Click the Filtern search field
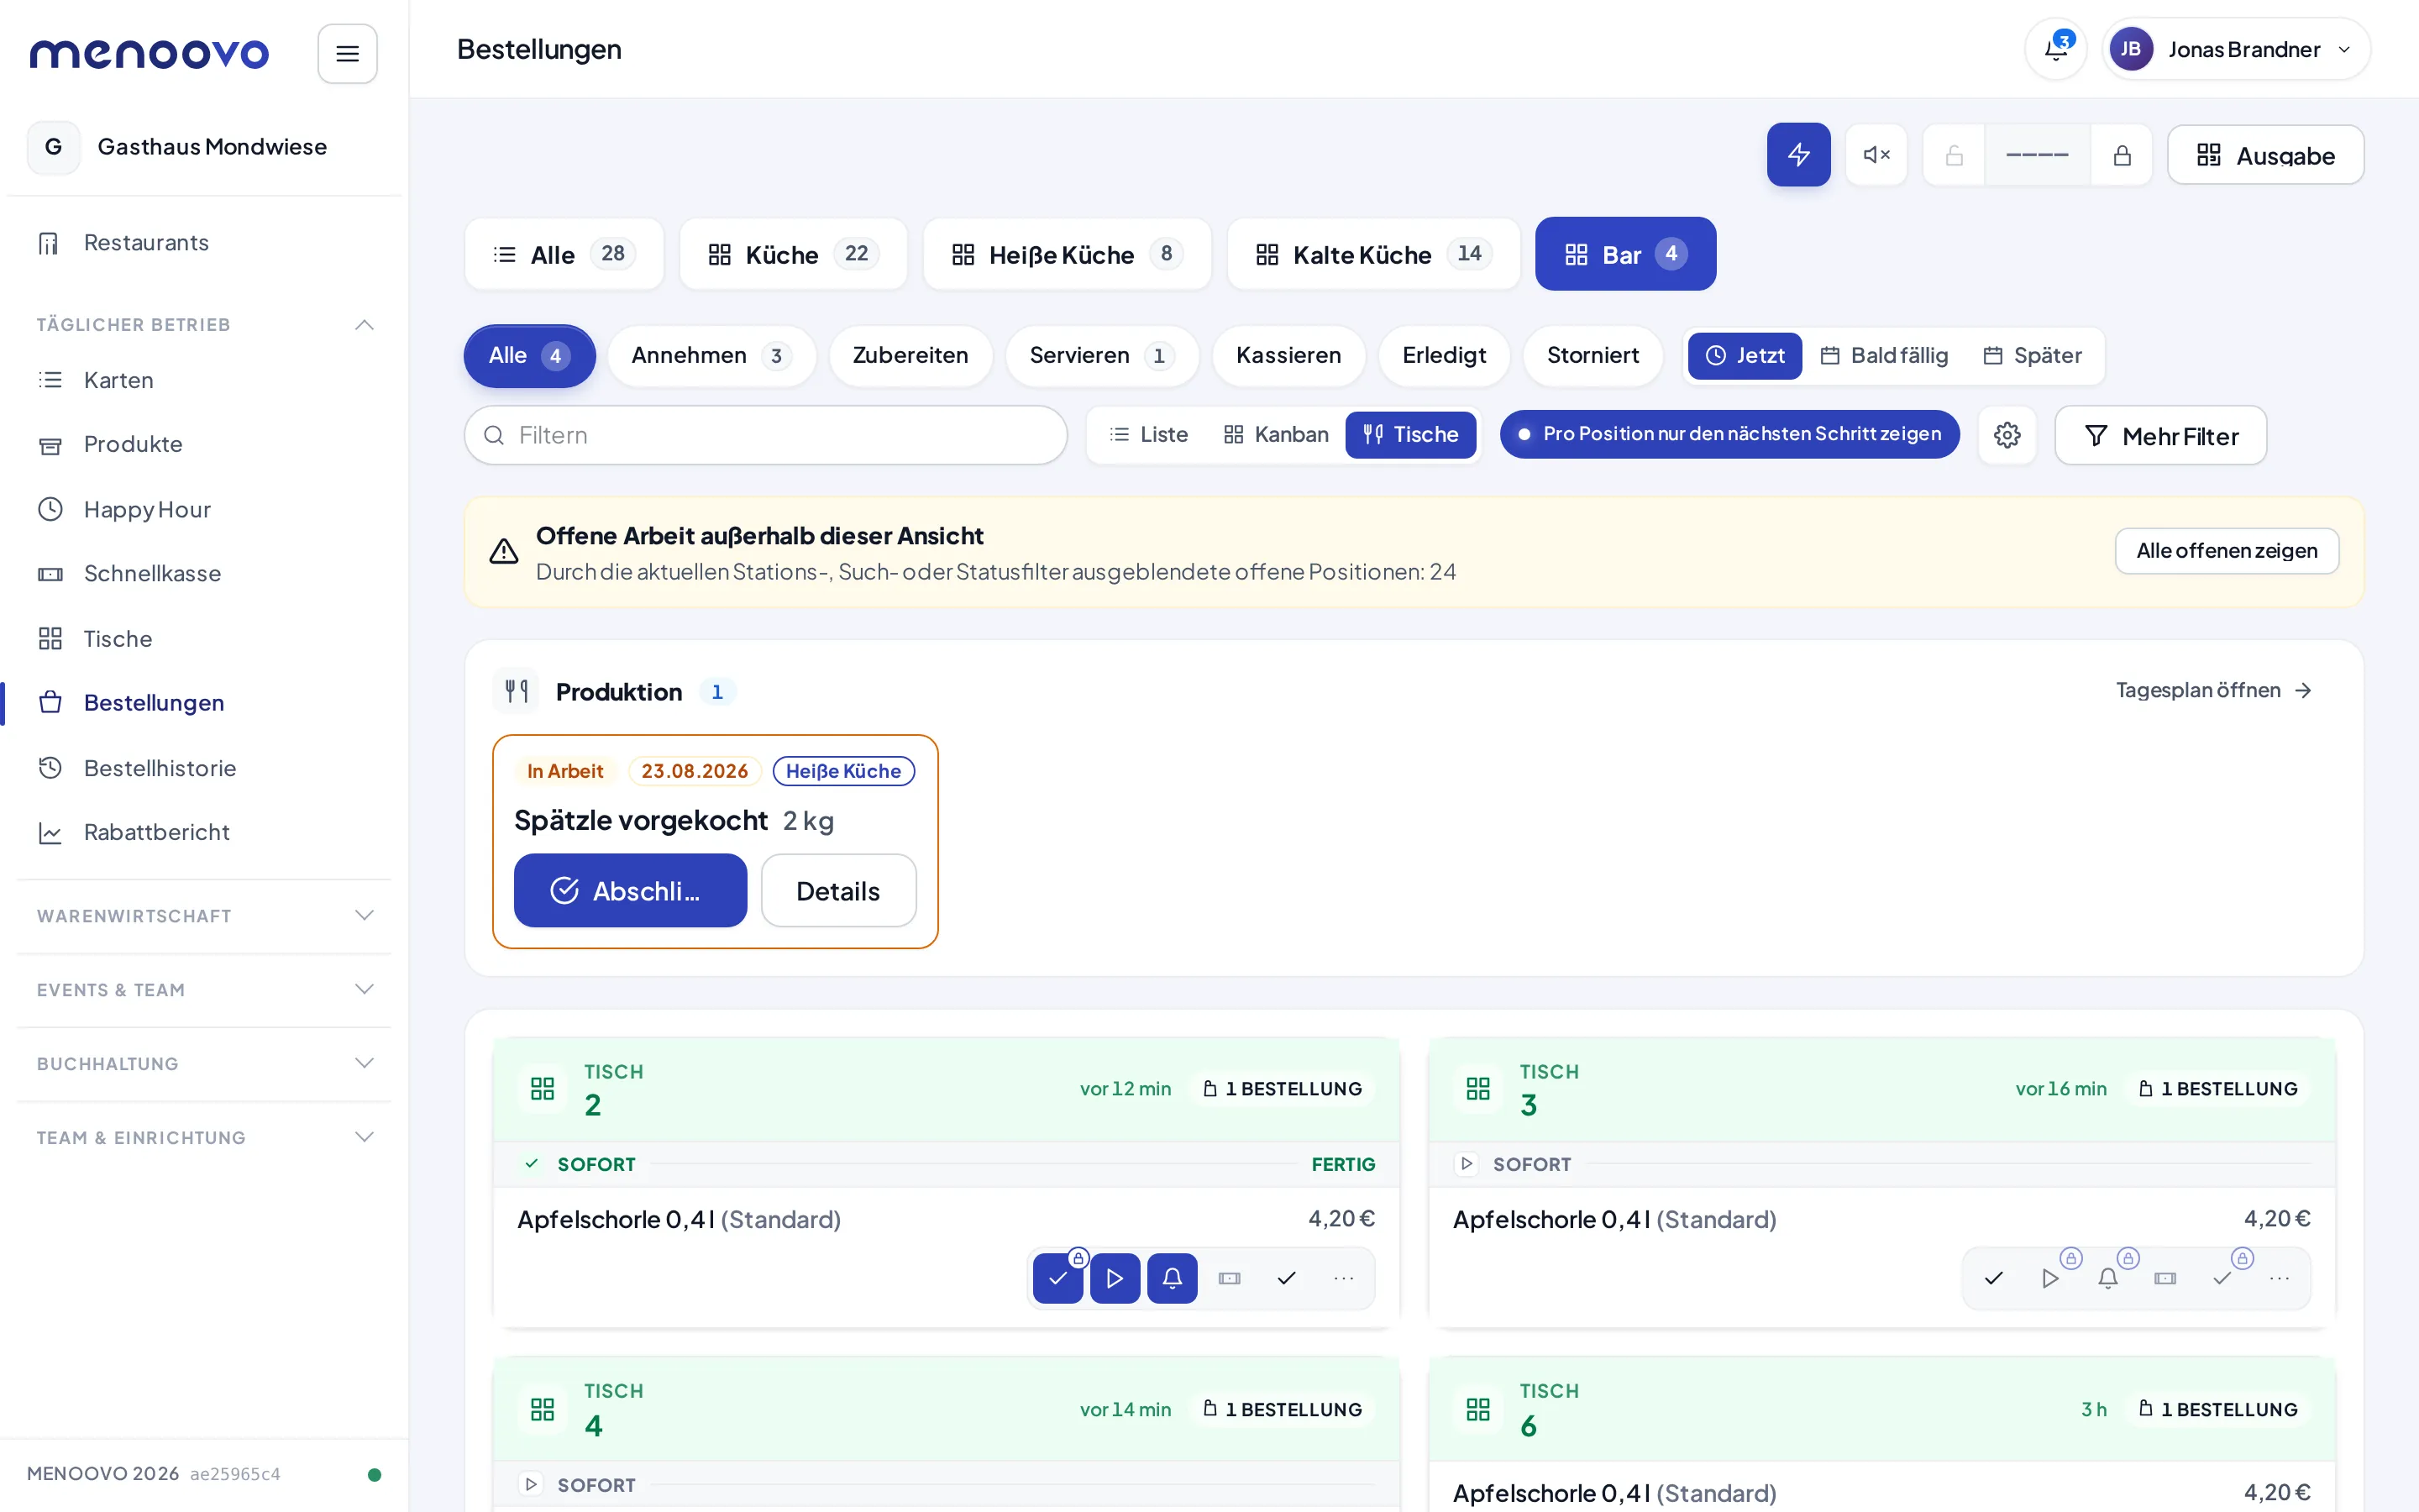Screen dimensions: 2419x1512 [x=766, y=435]
